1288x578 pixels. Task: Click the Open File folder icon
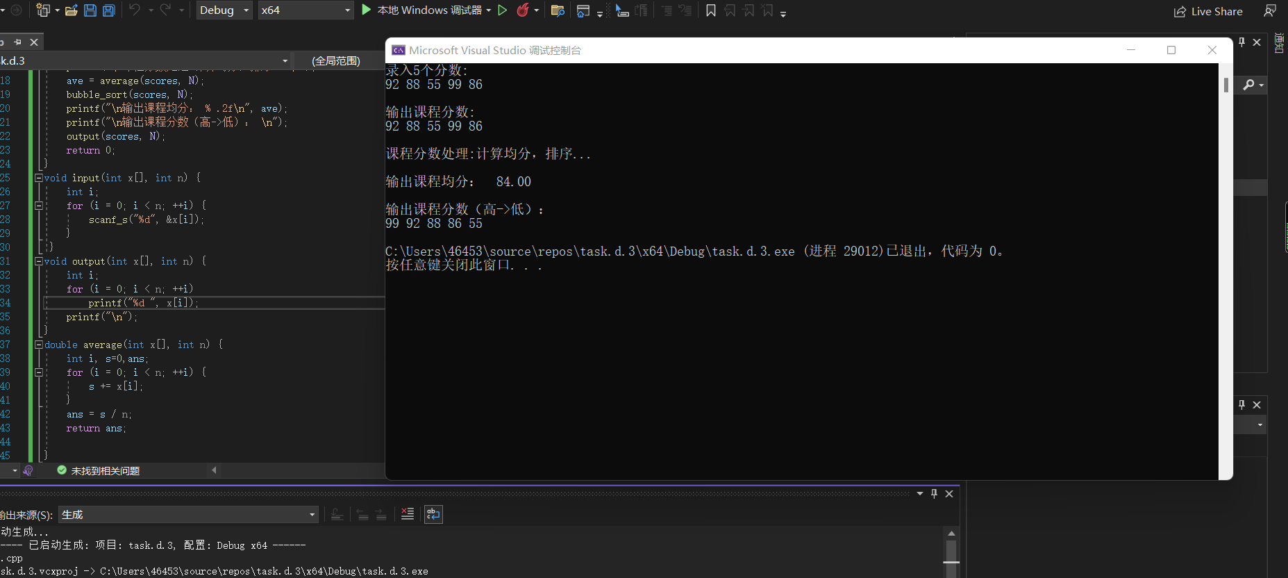(71, 10)
